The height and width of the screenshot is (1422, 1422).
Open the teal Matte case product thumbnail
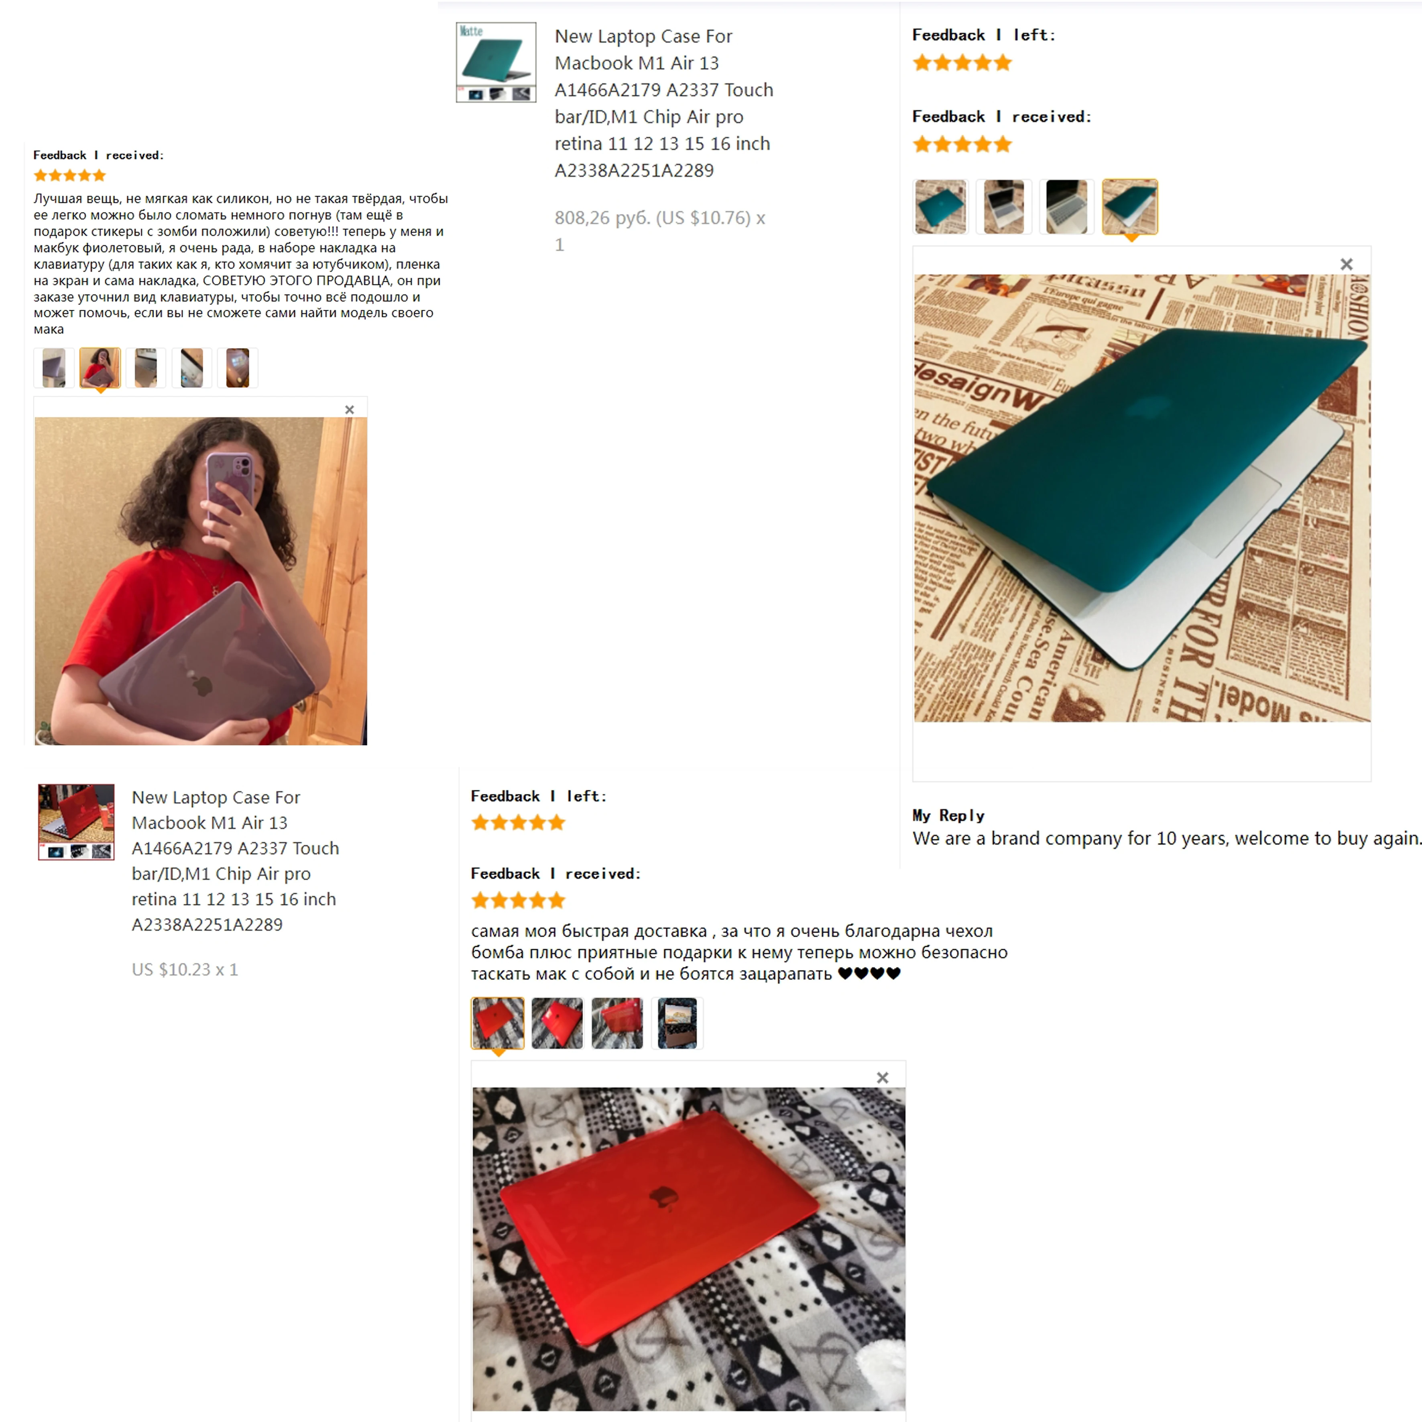(496, 62)
